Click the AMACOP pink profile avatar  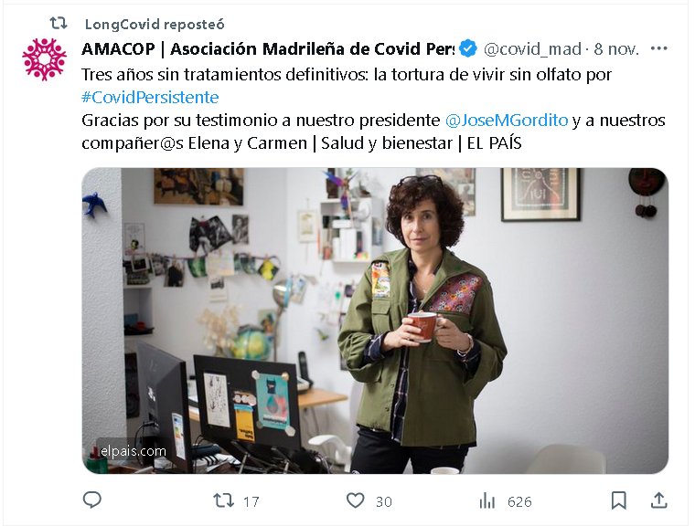44,58
